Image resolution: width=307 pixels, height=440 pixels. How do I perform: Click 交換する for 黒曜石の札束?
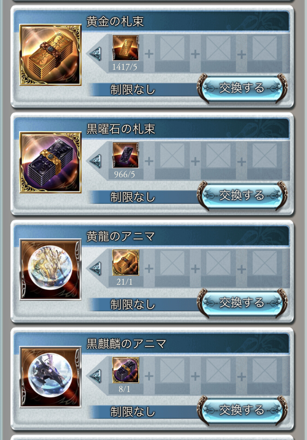242,196
